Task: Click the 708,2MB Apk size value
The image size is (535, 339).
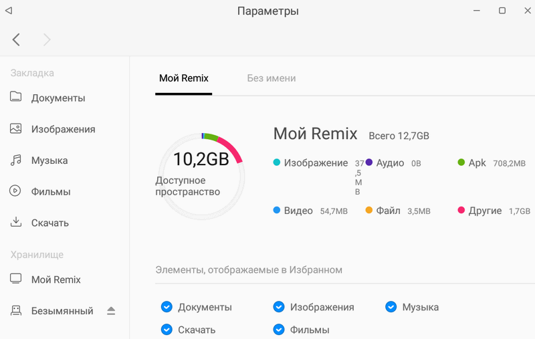Action: pyautogui.click(x=509, y=164)
